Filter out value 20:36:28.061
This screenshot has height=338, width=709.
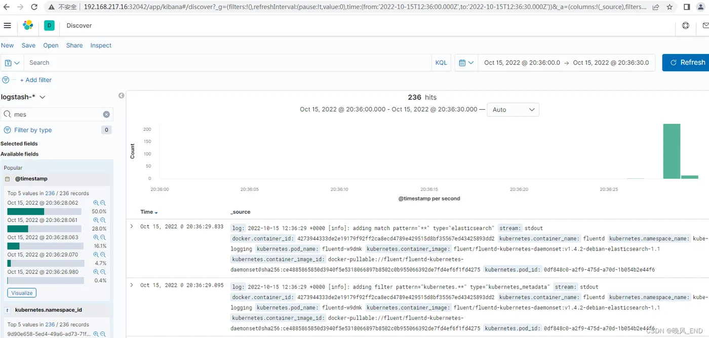[103, 220]
